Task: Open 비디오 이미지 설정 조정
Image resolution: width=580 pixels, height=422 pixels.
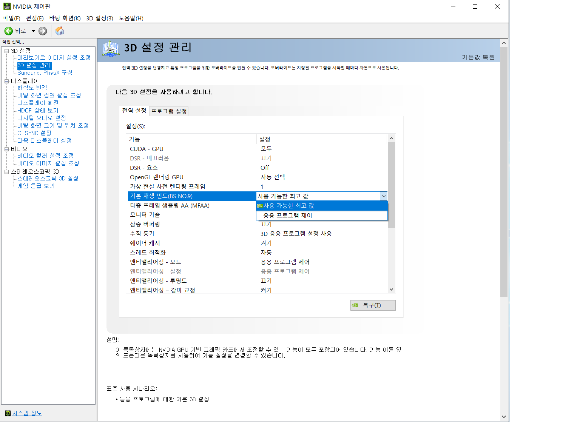Action: [48, 163]
